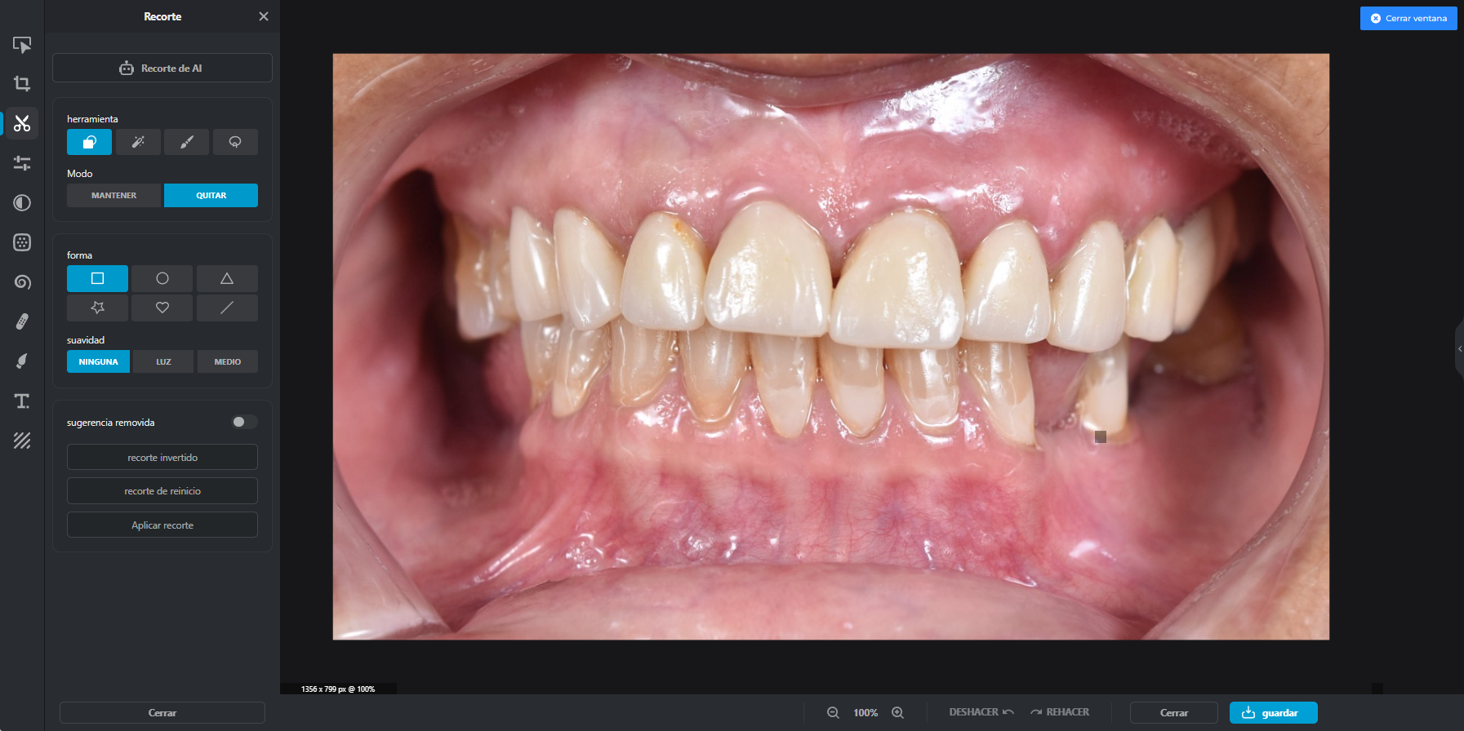Image resolution: width=1464 pixels, height=731 pixels.
Task: Set mode to QUITAR
Action: point(211,195)
